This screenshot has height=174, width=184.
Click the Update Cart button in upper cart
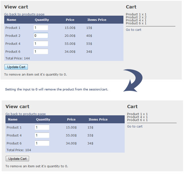pos(16,67)
